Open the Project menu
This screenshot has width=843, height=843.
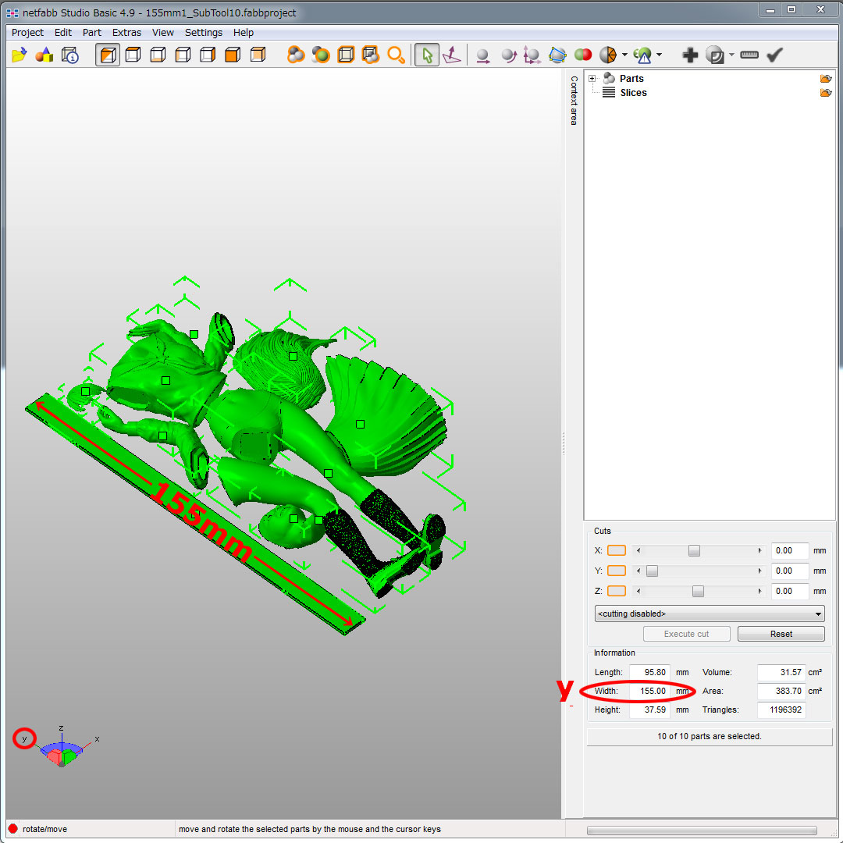coord(27,32)
